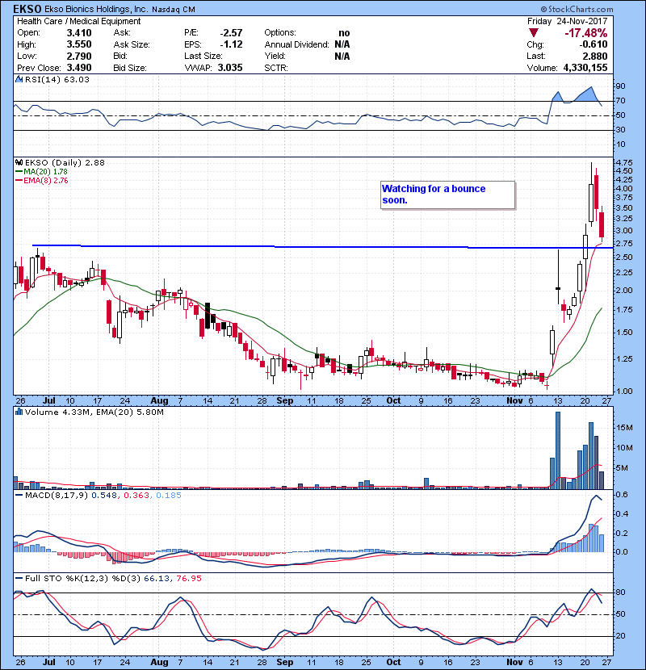Click the dash marker before the MACD(8,17,9) label

pyautogui.click(x=19, y=496)
